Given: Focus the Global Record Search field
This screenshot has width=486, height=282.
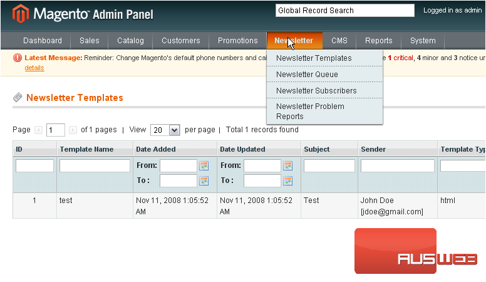Looking at the screenshot, I should tap(345, 11).
